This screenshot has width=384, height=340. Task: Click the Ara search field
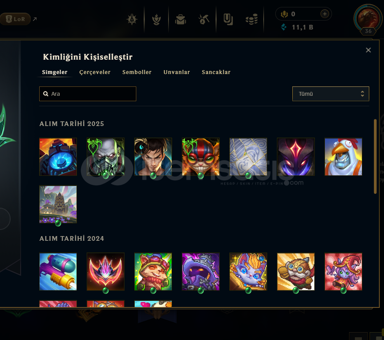[88, 94]
